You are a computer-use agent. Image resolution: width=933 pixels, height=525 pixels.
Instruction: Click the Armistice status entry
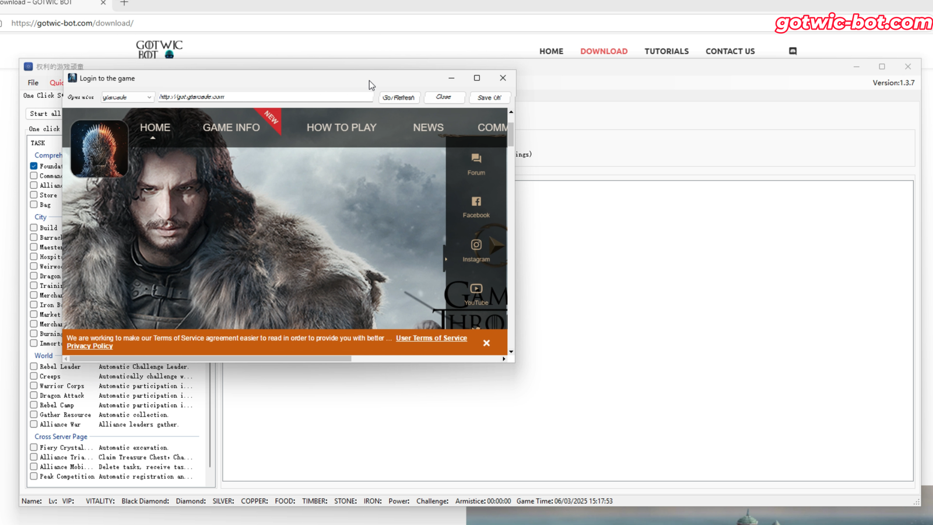pos(483,501)
